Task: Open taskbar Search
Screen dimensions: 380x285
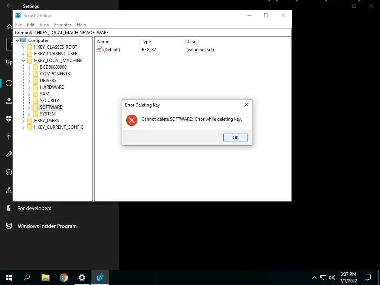Action: tap(27, 278)
